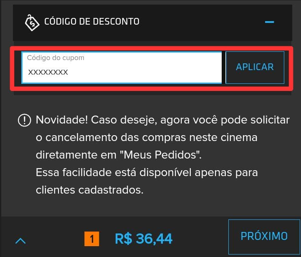The width and height of the screenshot is (301, 257).
Task: Click the cancelamento das compras sentence
Action: click(147, 137)
